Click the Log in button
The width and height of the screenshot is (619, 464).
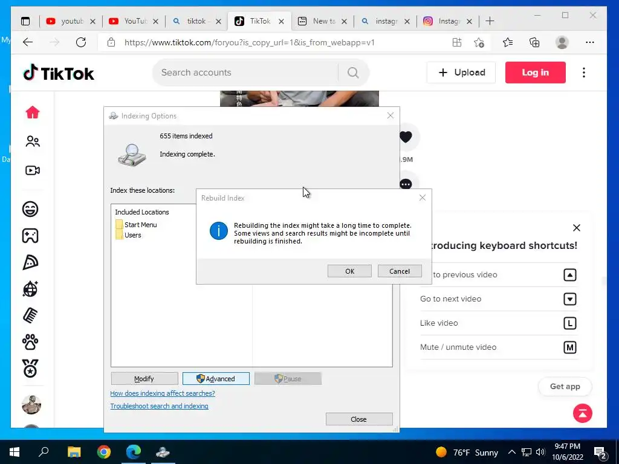pyautogui.click(x=536, y=72)
